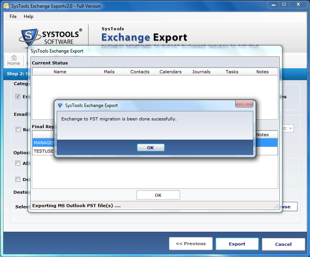Click the app icon in main title bar

(7, 6)
